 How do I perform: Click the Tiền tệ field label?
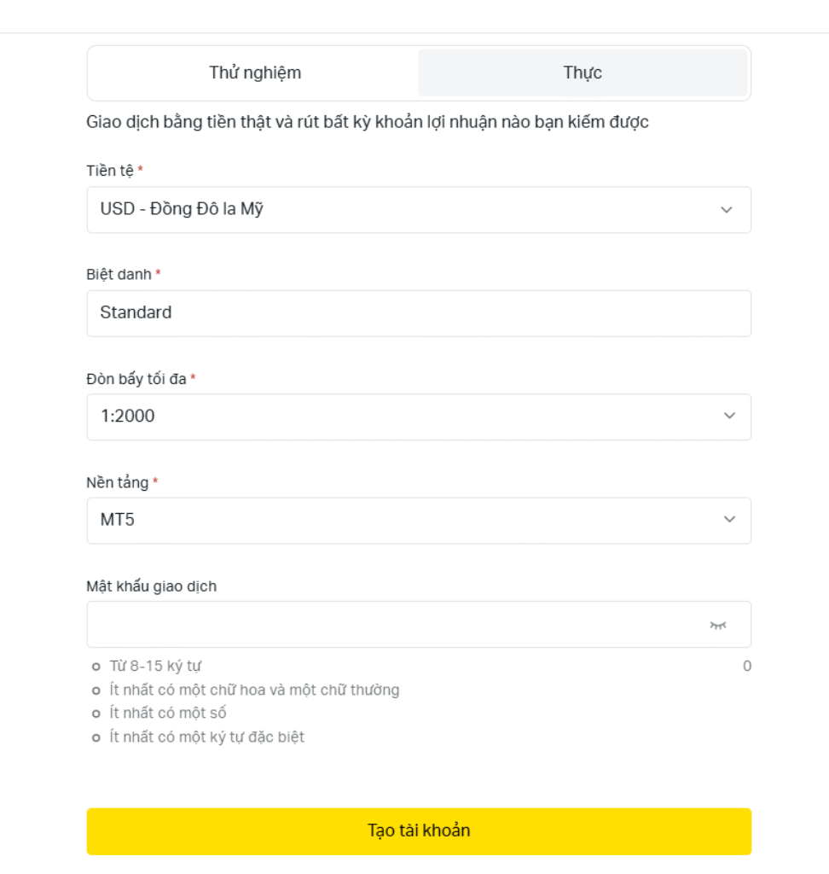coord(110,171)
